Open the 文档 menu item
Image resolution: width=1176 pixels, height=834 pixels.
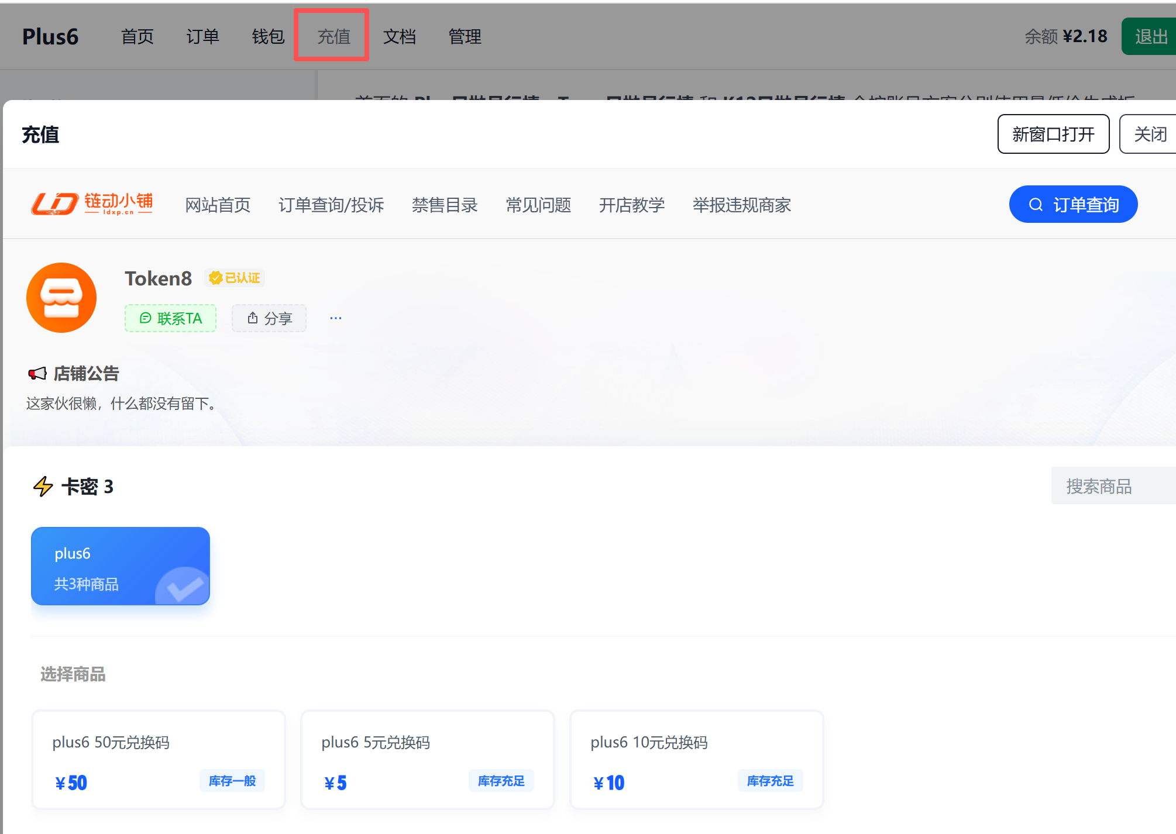400,36
